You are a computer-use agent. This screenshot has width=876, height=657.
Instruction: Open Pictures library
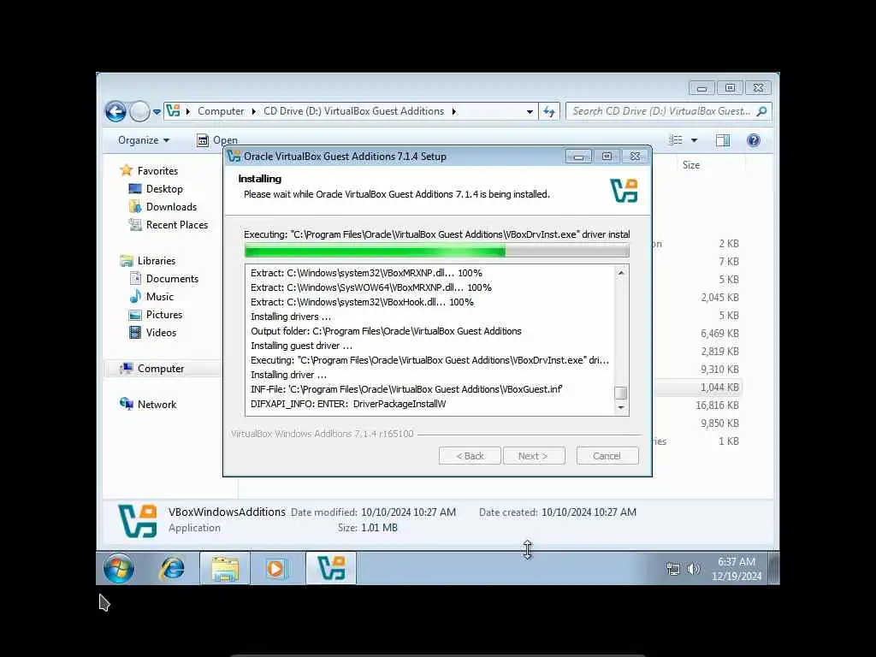point(164,315)
